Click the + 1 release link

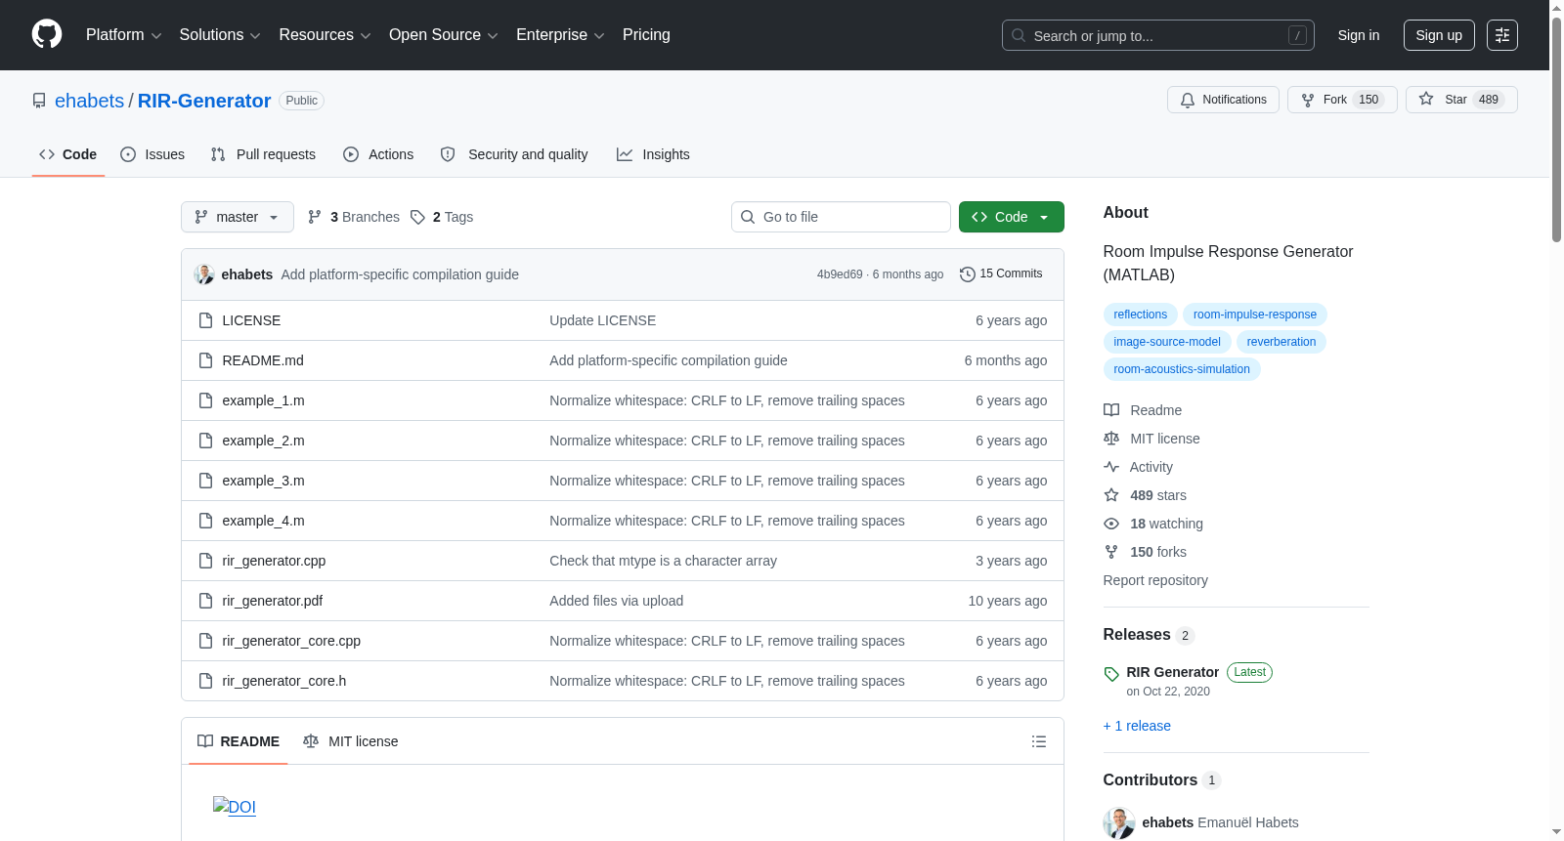coord(1137,726)
